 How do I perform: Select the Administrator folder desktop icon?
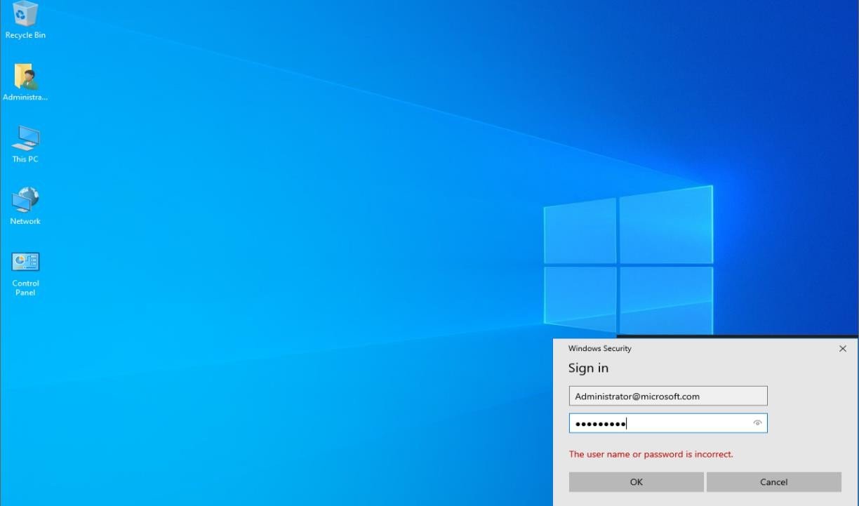point(25,83)
